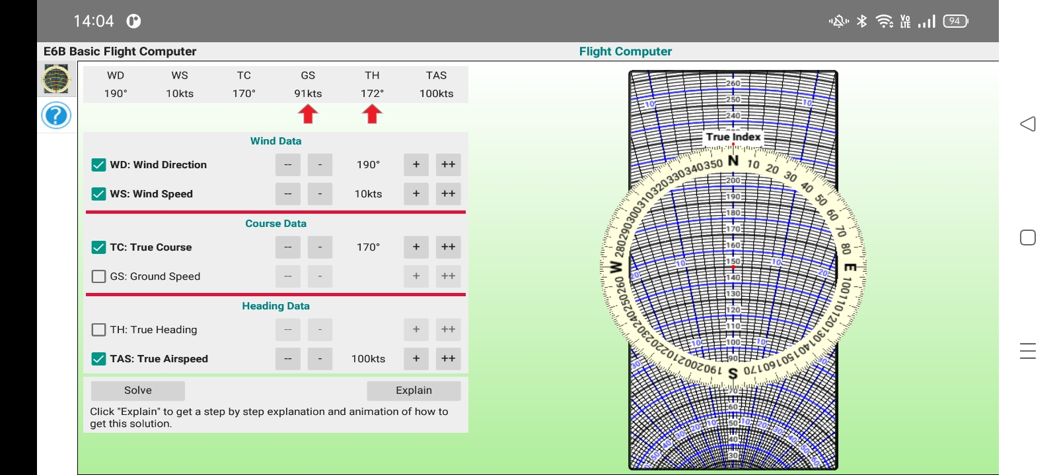Click the N mark on compass ring
Screen dimensions: 1057x475
pos(733,160)
